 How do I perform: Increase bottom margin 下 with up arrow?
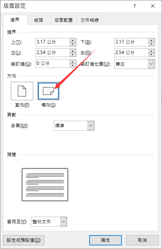coord(151,40)
